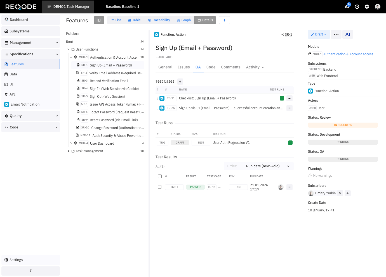Click the AI assistant icon in top bar
This screenshot has width=386, height=277.
click(x=347, y=6)
